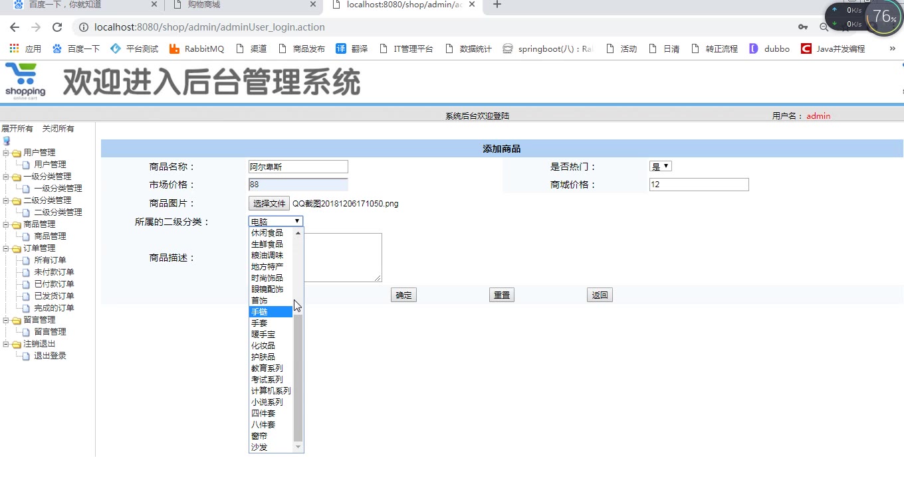Open 商品管理 child tree item
Viewport: 904px width, 478px height.
pos(50,236)
